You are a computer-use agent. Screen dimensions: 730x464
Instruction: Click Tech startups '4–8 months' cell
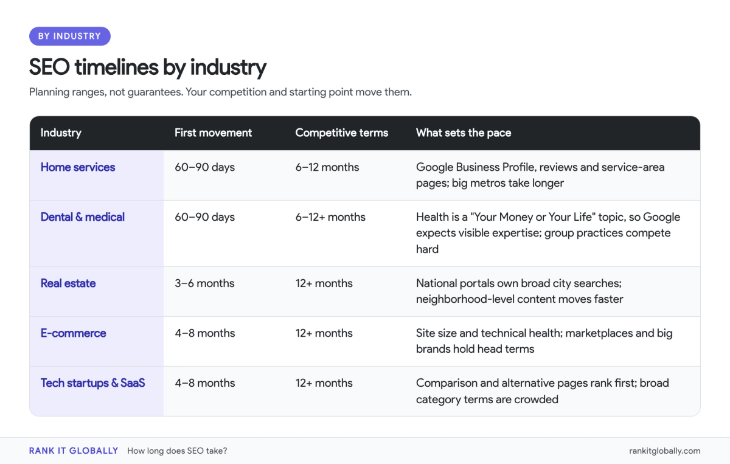click(204, 383)
